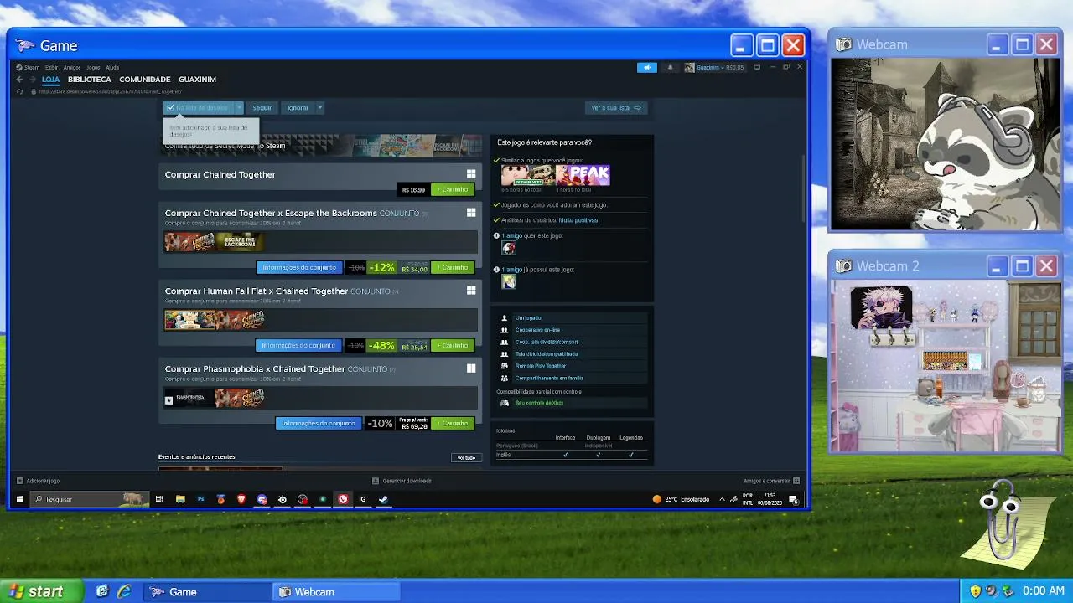Click Steam store URL address bar
The width and height of the screenshot is (1073, 603).
coord(111,91)
